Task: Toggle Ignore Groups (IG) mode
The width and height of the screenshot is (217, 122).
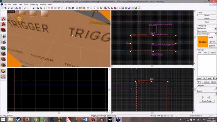Action: point(44,8)
